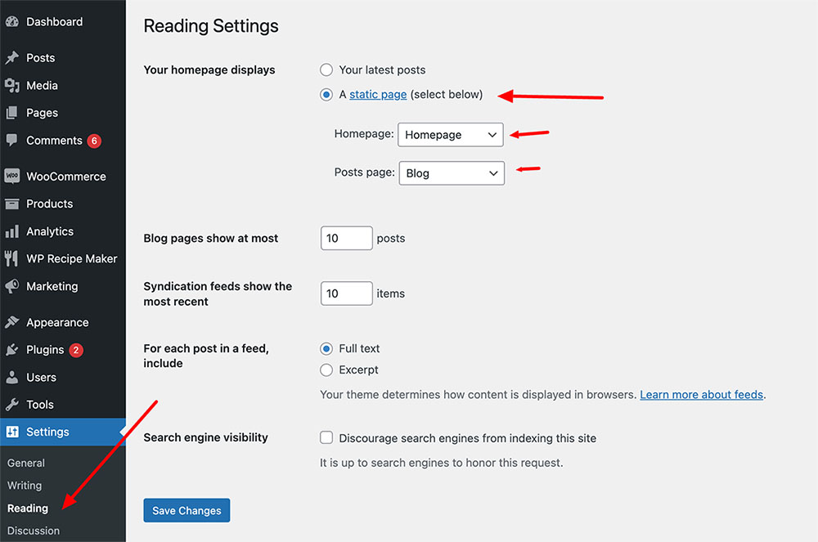Image resolution: width=818 pixels, height=542 pixels.
Task: Open the Reading settings submenu
Action: [x=28, y=508]
